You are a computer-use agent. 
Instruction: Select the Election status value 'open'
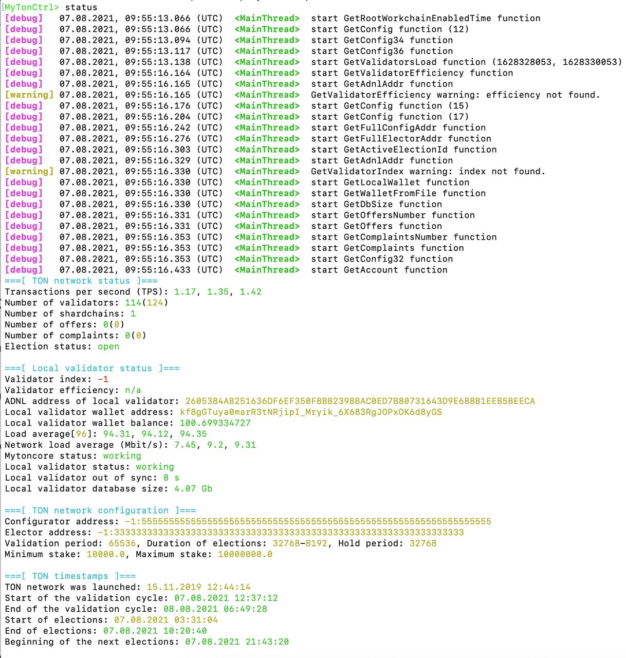(108, 346)
